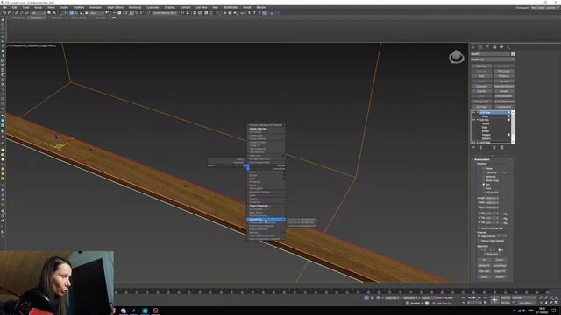The image size is (561, 315).
Task: Click Convert To entry in quad menu
Action: pyautogui.click(x=266, y=220)
